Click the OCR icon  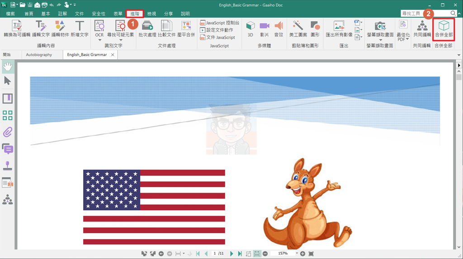99,27
